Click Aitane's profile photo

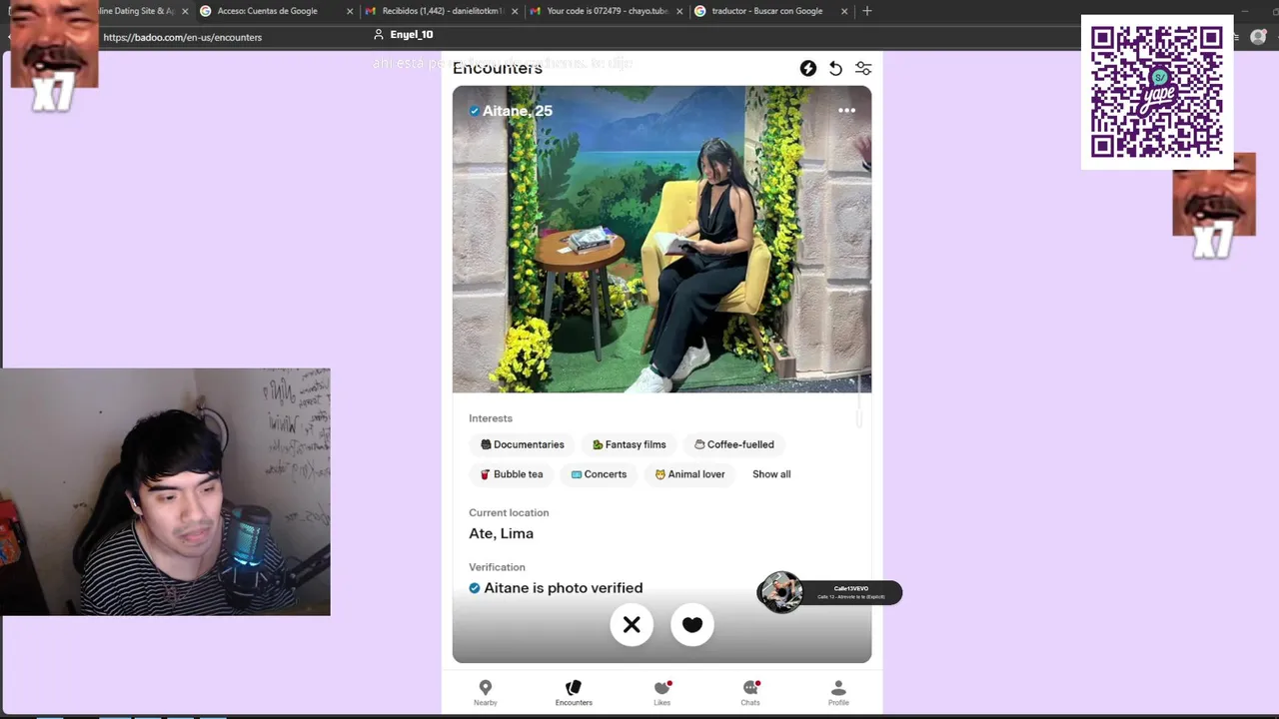tap(661, 240)
